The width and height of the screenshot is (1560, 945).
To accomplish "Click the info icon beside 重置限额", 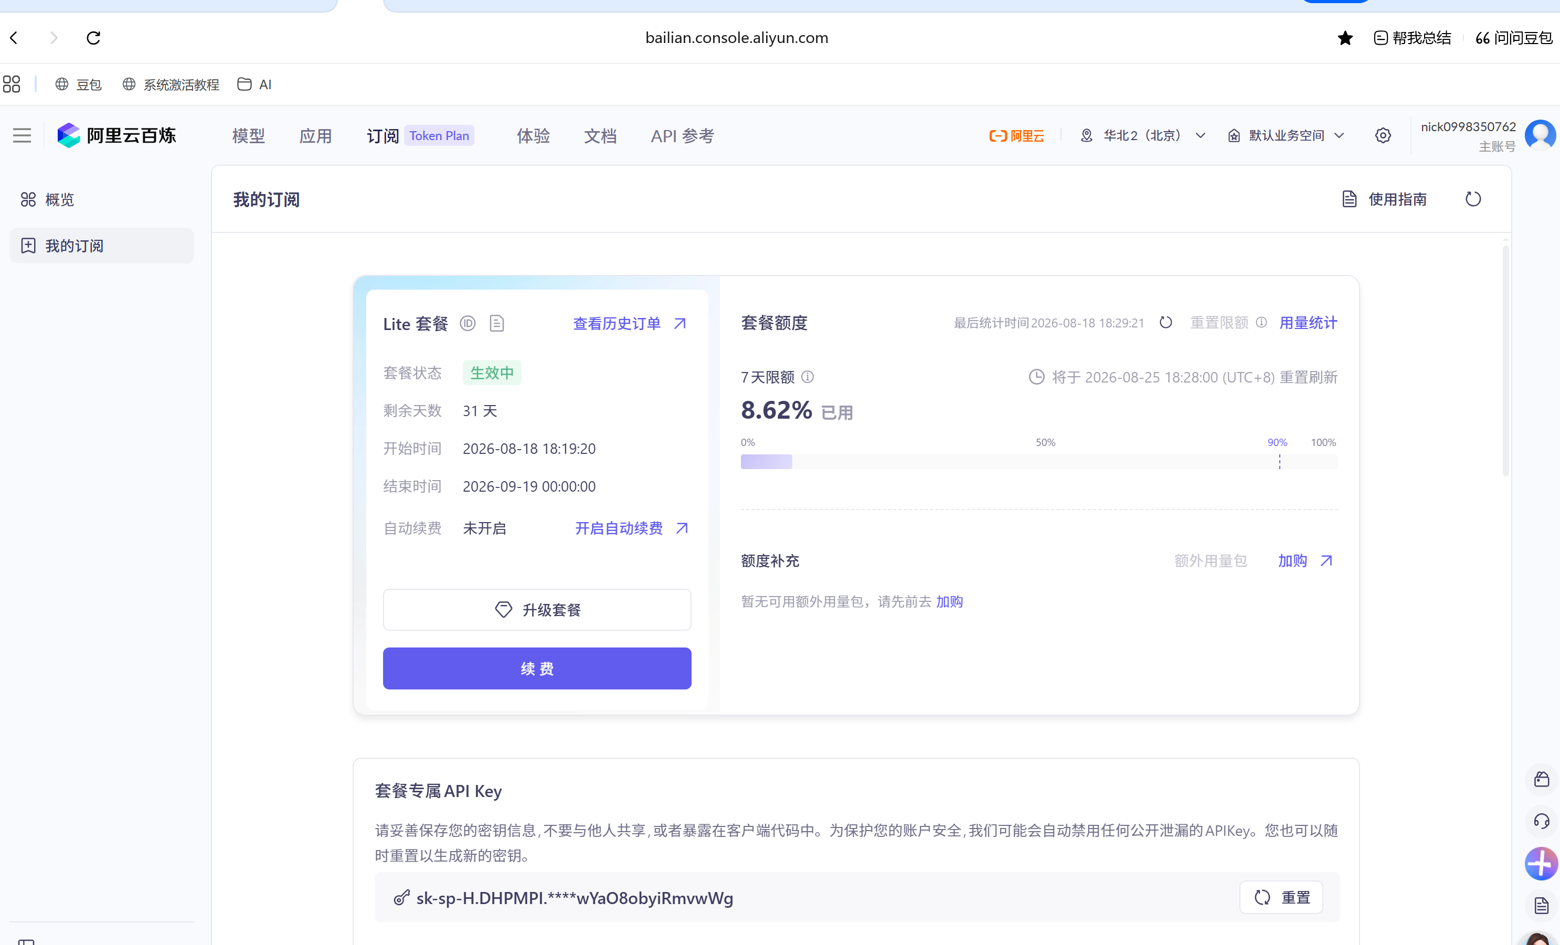I will point(1261,322).
